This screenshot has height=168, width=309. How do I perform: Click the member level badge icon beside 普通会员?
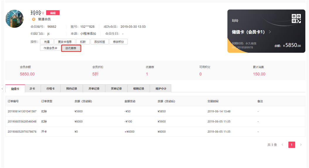click(34, 19)
